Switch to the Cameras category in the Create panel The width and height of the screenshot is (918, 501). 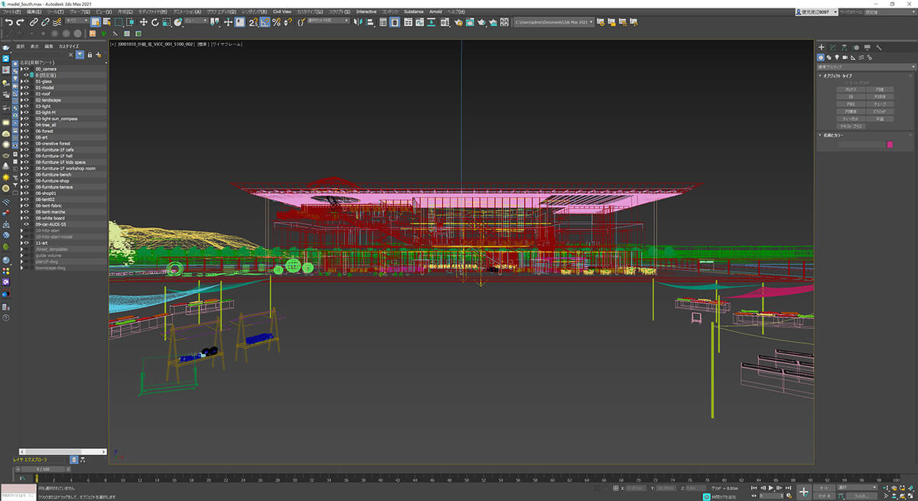(x=845, y=57)
